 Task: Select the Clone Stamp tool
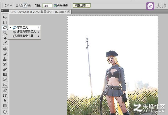coord(5,59)
